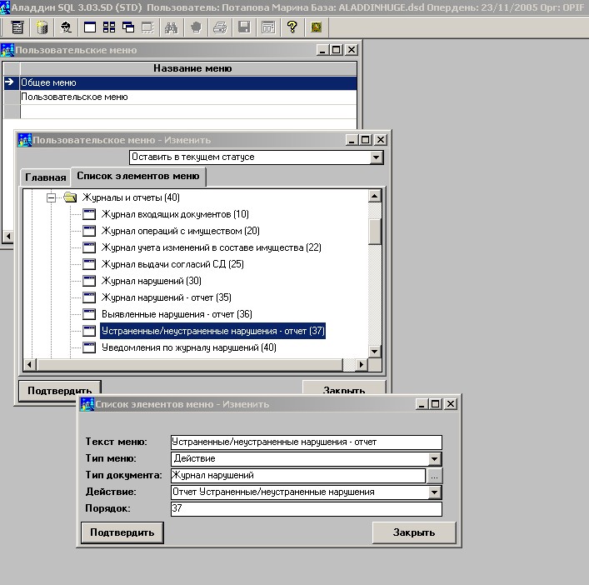Click the dashed-outline window toolbar icon
Screen dimensions: 589x585
pos(147,27)
